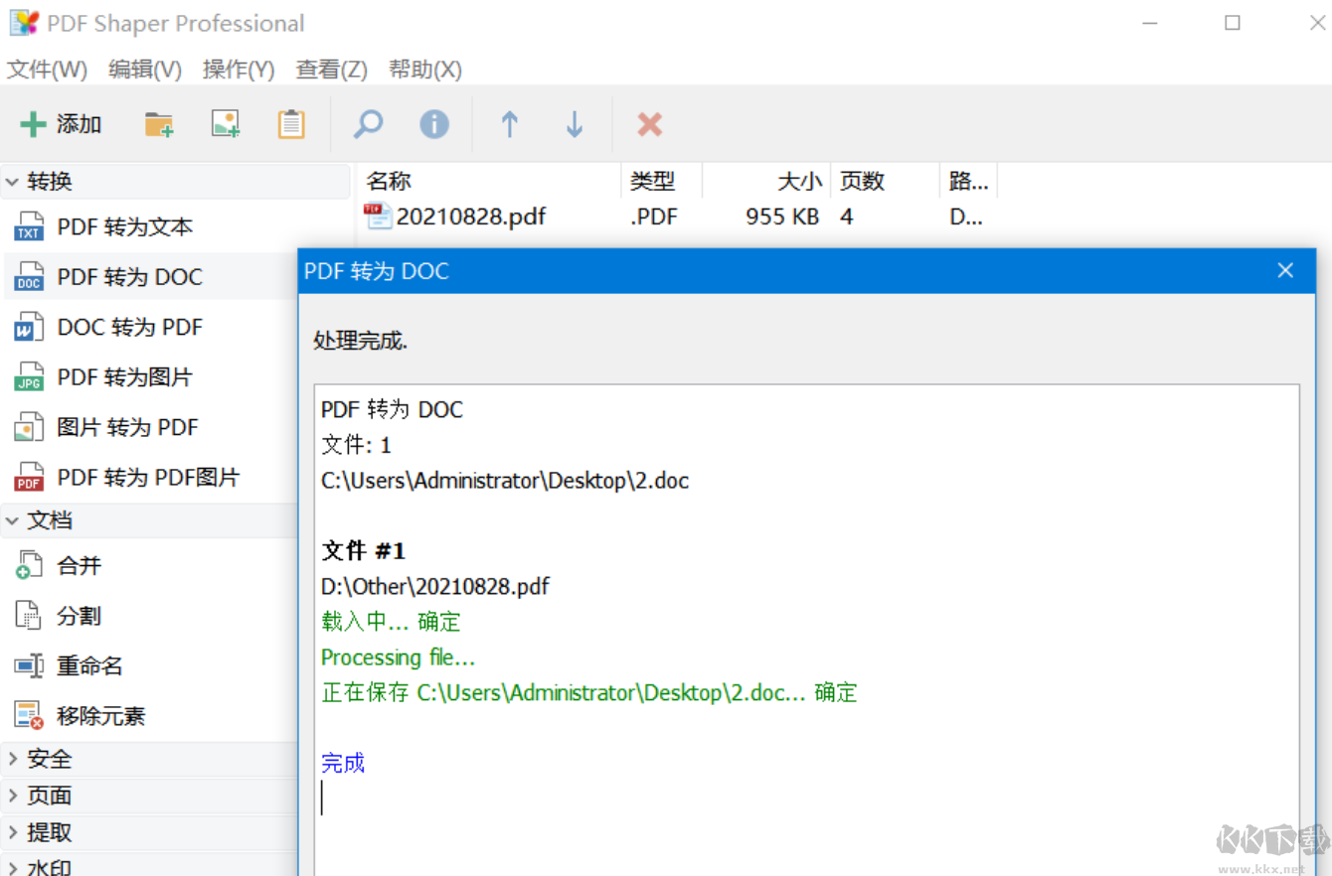The width and height of the screenshot is (1332, 876).
Task: Click the magnifier preview icon
Action: 369,124
